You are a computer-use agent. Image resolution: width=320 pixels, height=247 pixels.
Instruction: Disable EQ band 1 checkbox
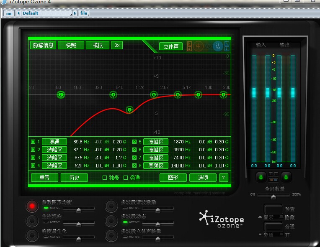pos(33,142)
